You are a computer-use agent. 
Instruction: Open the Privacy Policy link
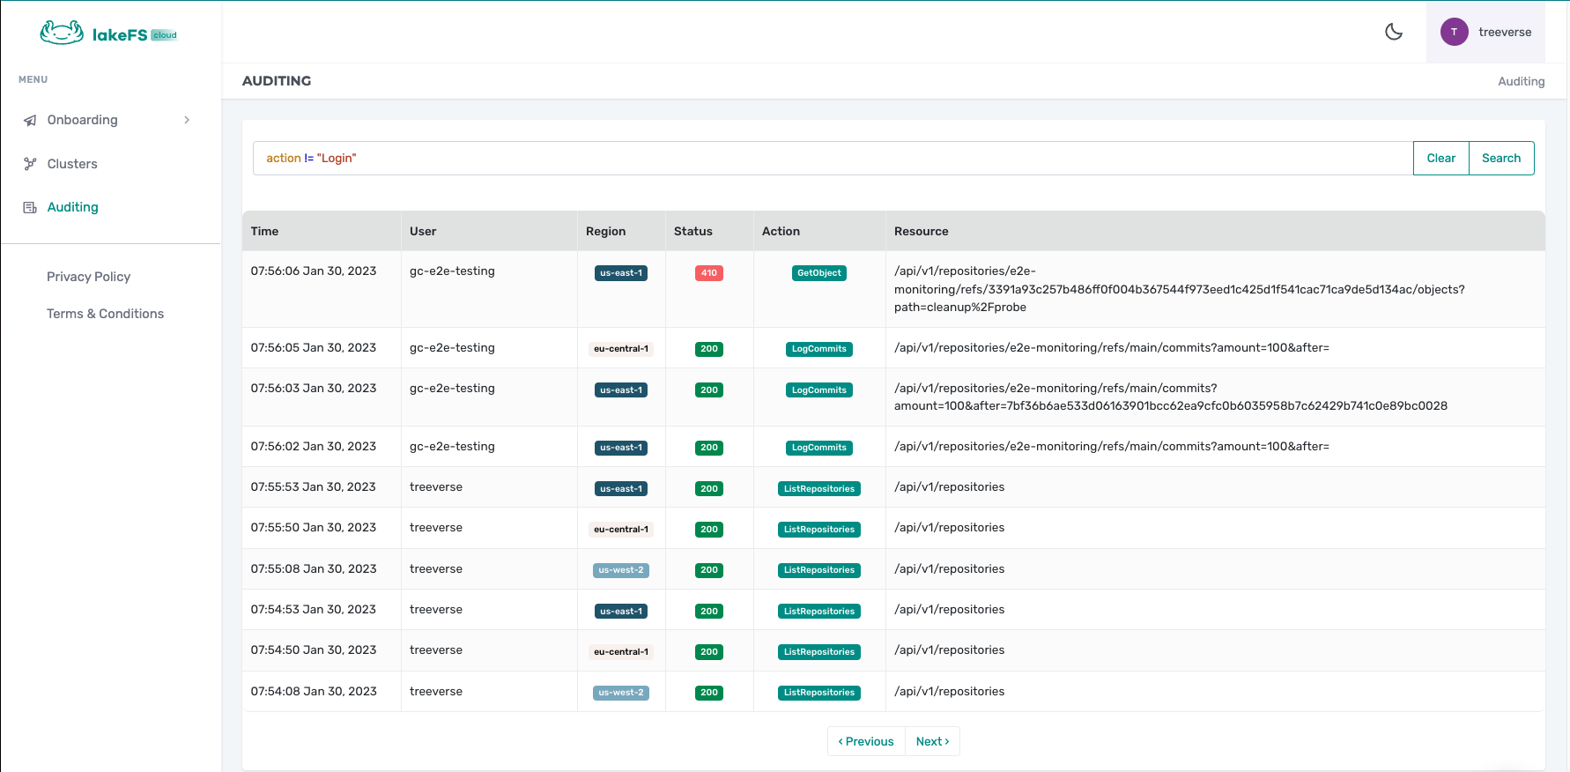[x=88, y=277]
